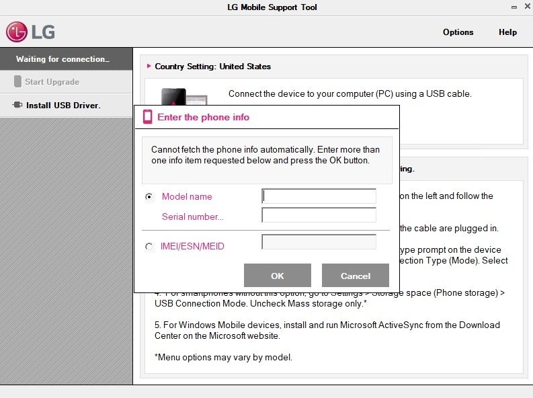
Task: Click the Windows Mobile ActiveSync instruction
Action: tap(327, 330)
